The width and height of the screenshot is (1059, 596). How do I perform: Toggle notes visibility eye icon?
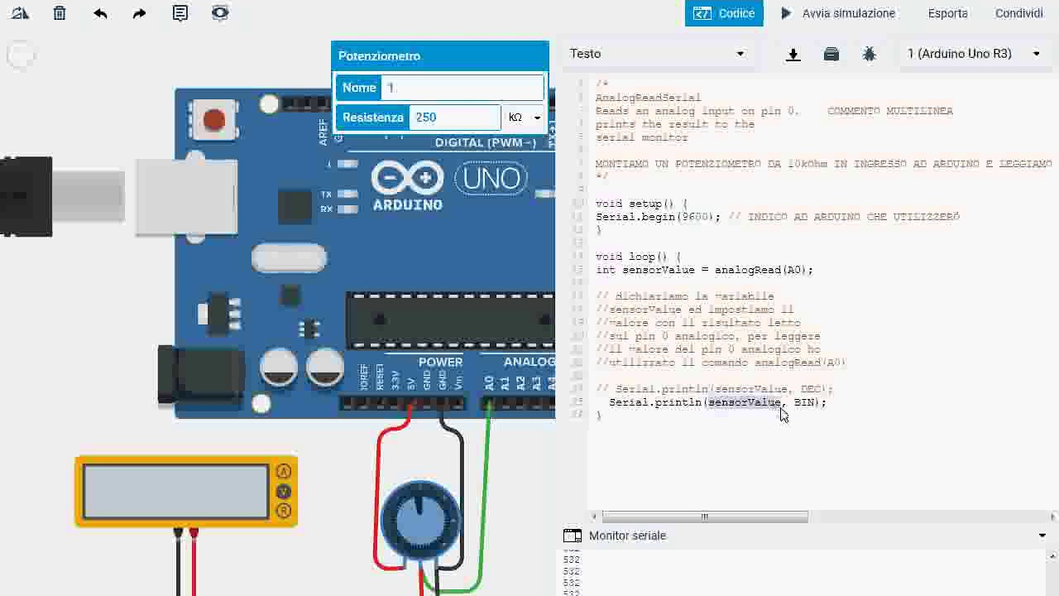[x=219, y=13]
